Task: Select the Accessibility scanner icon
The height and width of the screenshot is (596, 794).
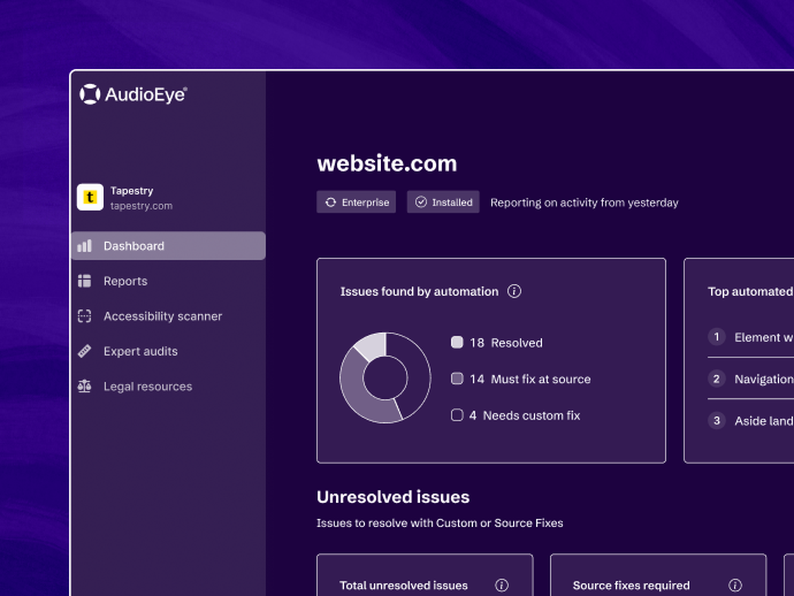Action: (x=84, y=316)
